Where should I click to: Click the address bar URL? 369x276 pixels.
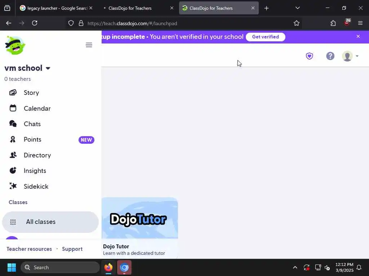[x=132, y=23]
